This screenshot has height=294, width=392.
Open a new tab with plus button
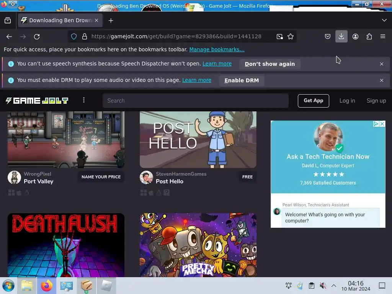point(111,21)
